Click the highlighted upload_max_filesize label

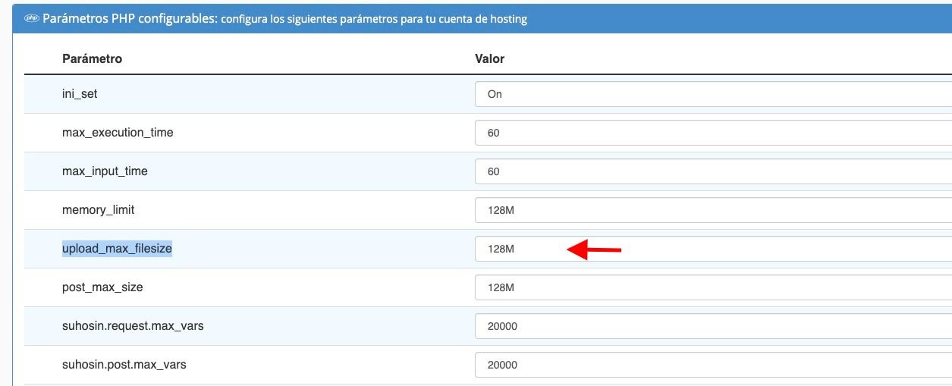pyautogui.click(x=117, y=249)
